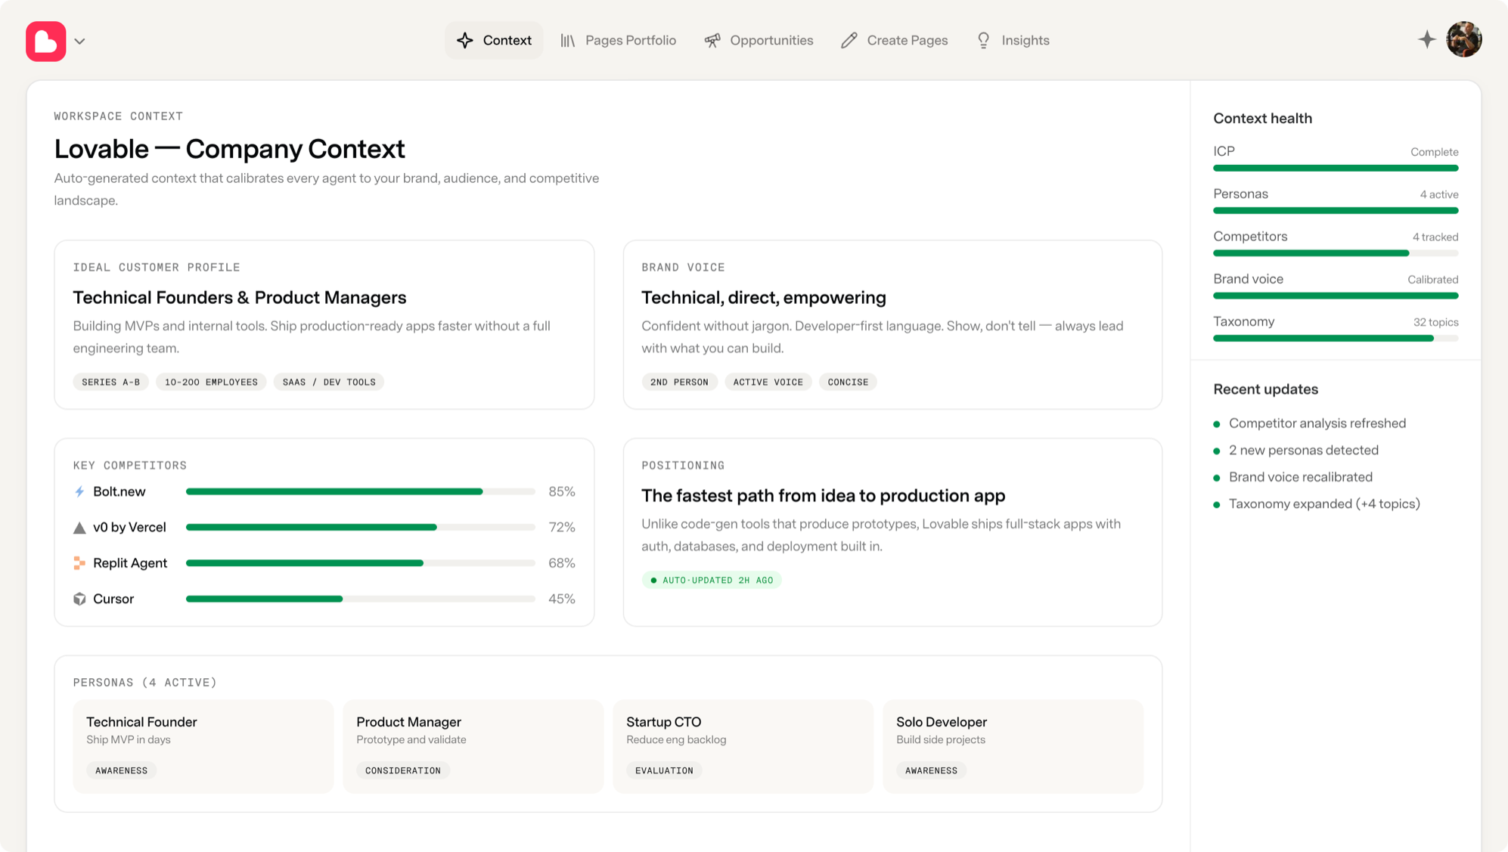The width and height of the screenshot is (1508, 852).
Task: Click the CONCISE tag
Action: pyautogui.click(x=848, y=382)
